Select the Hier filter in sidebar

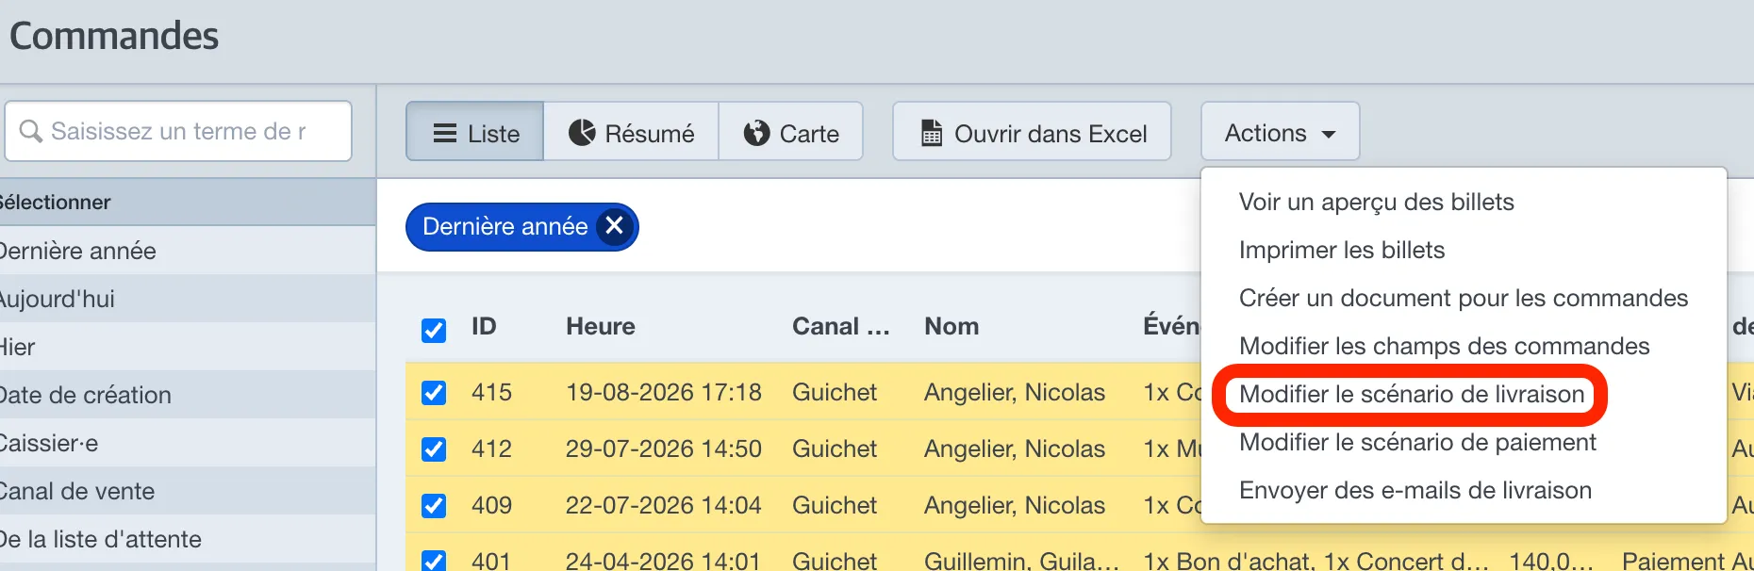[188, 347]
